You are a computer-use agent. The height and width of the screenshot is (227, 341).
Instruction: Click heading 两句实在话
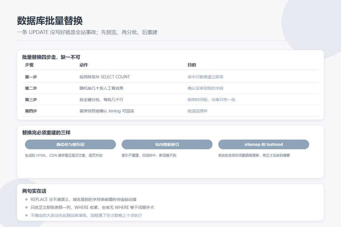(x=34, y=191)
